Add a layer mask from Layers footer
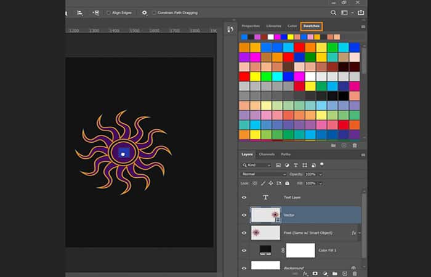This screenshot has height=277, width=431. pos(315,273)
